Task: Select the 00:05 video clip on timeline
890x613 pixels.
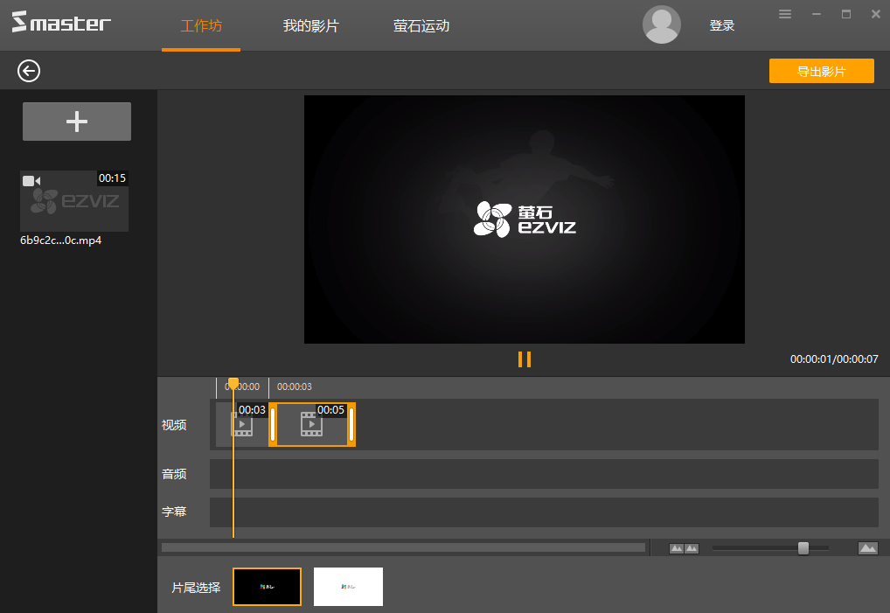Action: tap(312, 425)
